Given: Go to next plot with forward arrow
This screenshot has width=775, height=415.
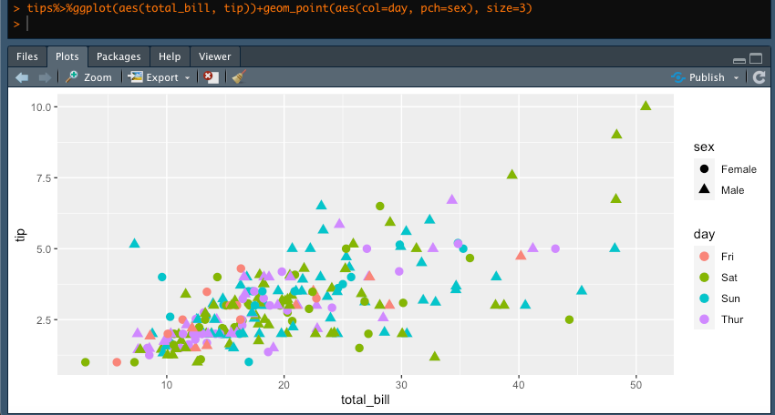Looking at the screenshot, I should coord(45,77).
